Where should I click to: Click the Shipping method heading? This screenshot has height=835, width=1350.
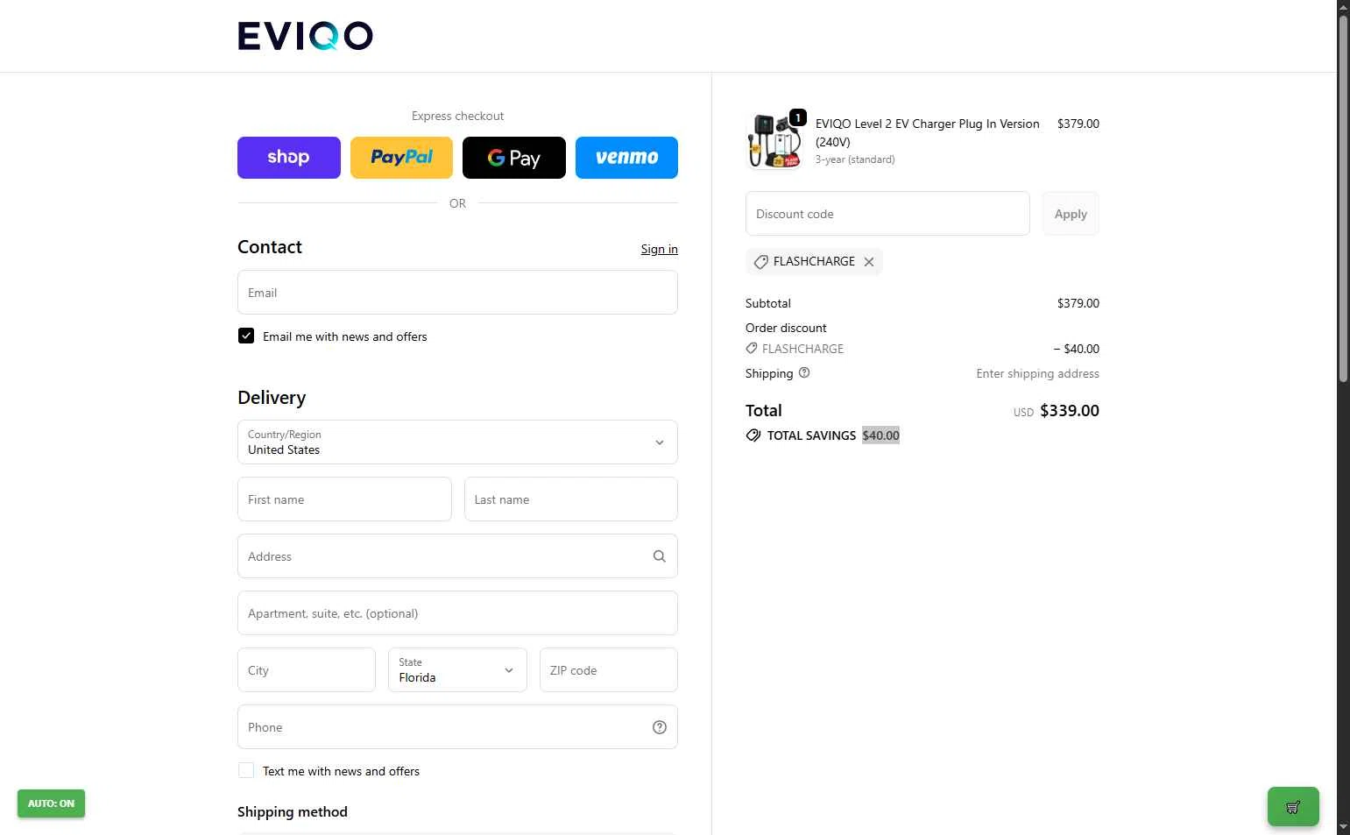coord(293,812)
